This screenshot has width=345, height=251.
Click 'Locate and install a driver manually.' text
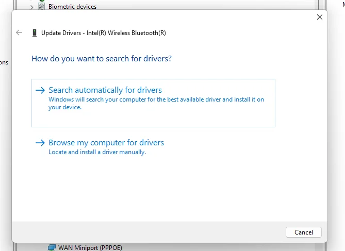point(97,152)
